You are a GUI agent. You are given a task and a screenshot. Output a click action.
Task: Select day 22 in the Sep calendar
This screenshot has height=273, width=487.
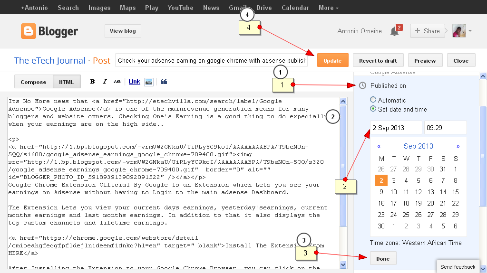(x=455, y=204)
